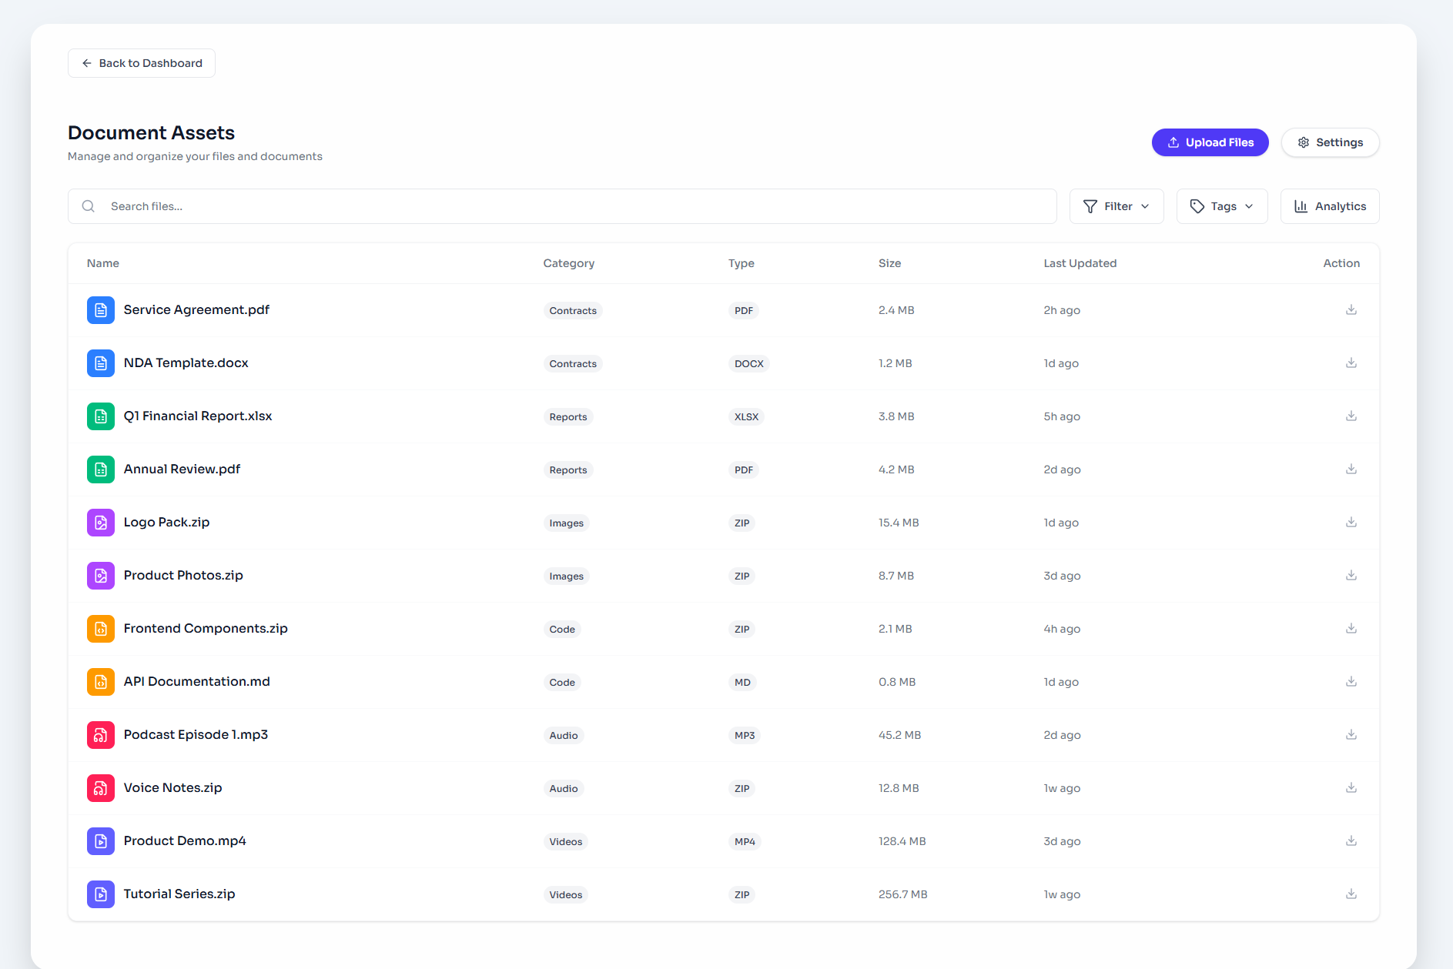Screen dimensions: 1453x969
Task: Click the Podcast Episode 1.mp3 audio file icon
Action: pyautogui.click(x=101, y=735)
